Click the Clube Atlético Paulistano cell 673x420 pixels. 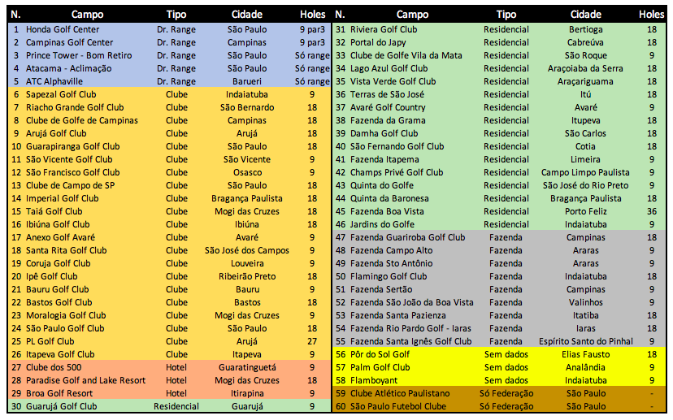click(x=400, y=393)
